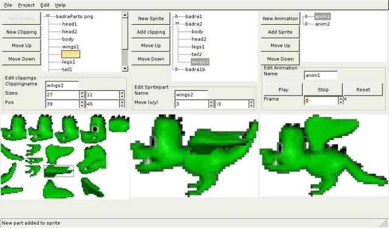Click the Sizes height field showing 11
389x228 pixels.
103,95
